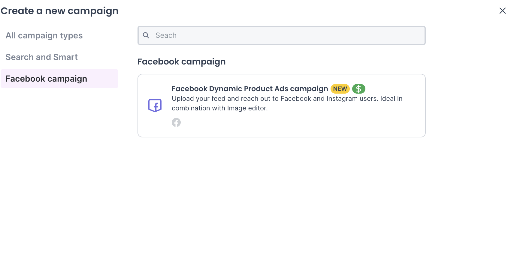
Task: Click the Create a new campaign title
Action: 59,11
